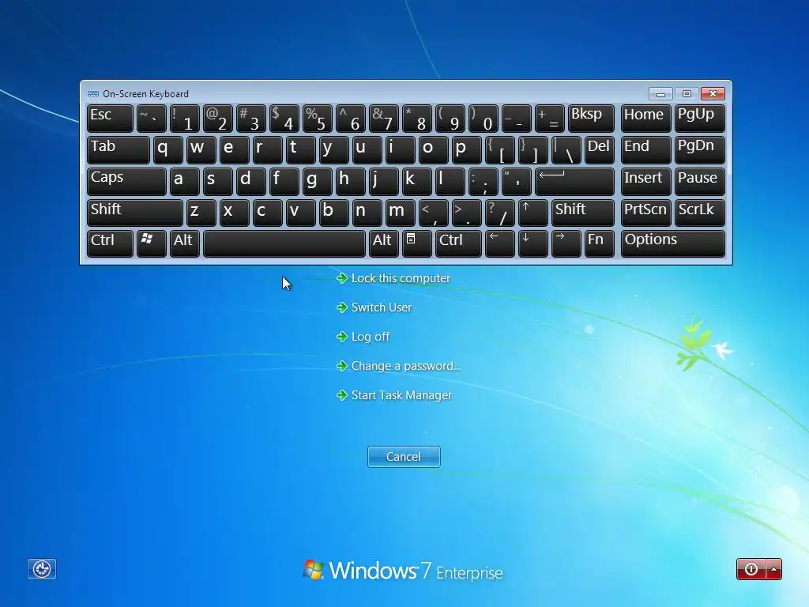The height and width of the screenshot is (607, 809).
Task: Click the Esc key
Action: tap(110, 119)
